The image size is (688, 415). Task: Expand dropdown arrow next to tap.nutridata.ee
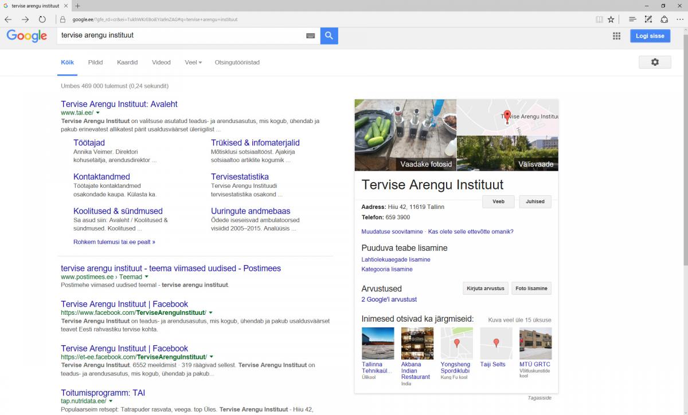coord(111,401)
